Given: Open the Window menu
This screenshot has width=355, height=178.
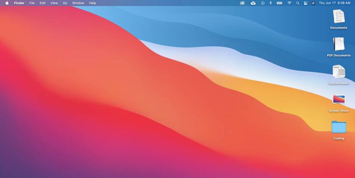Looking at the screenshot, I should pos(78,3).
